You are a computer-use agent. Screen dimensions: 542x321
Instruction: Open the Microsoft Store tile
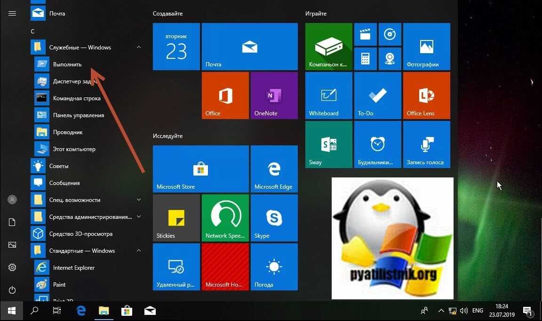pyautogui.click(x=200, y=169)
